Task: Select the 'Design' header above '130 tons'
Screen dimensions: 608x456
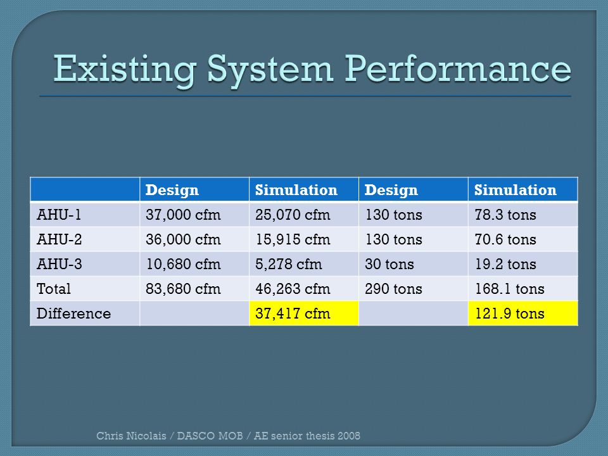Action: pos(414,189)
